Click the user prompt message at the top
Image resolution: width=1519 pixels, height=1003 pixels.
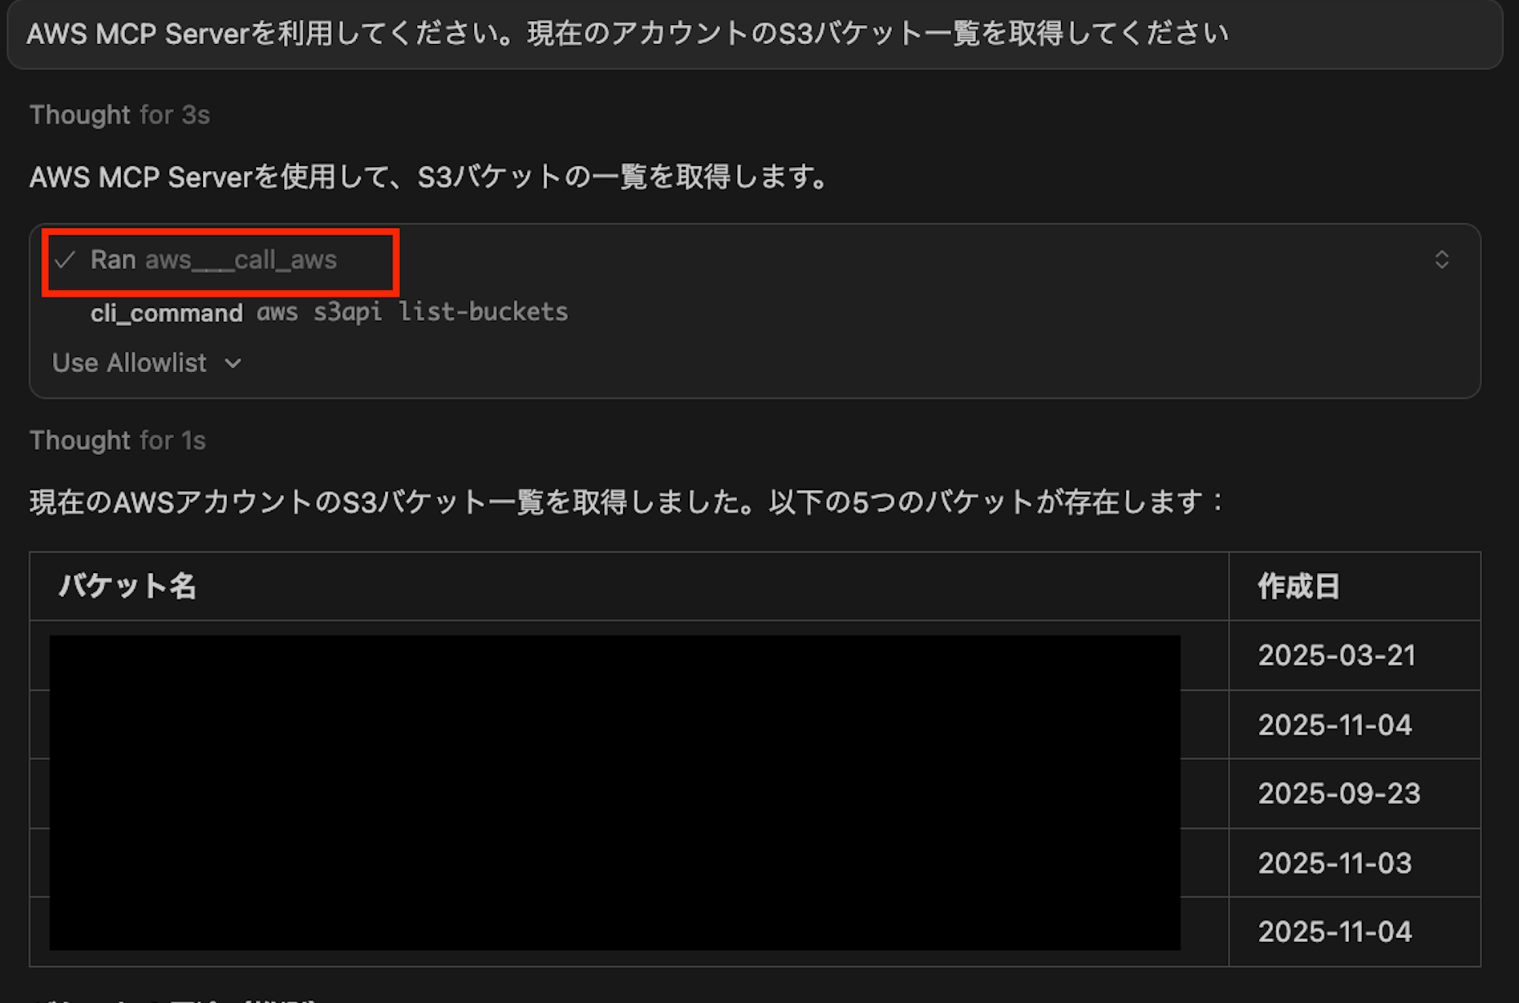pos(627,34)
